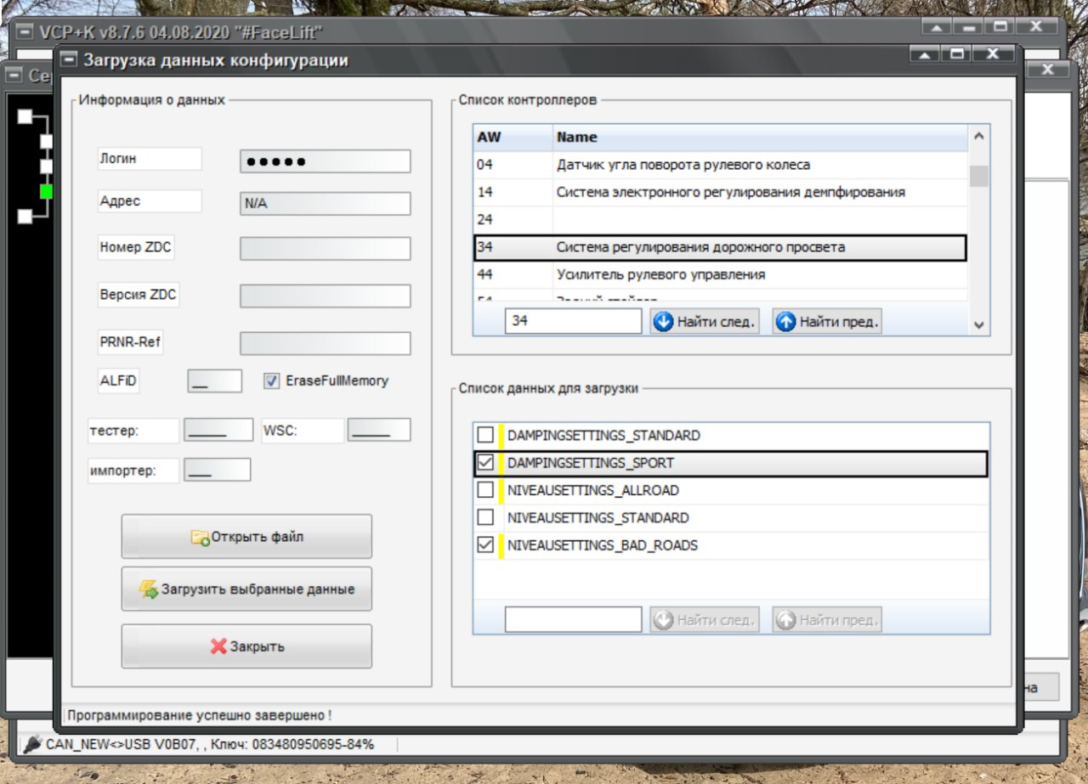Viewport: 1088px width, 784px height.
Task: Click the Открыть файл button
Action: click(x=246, y=536)
